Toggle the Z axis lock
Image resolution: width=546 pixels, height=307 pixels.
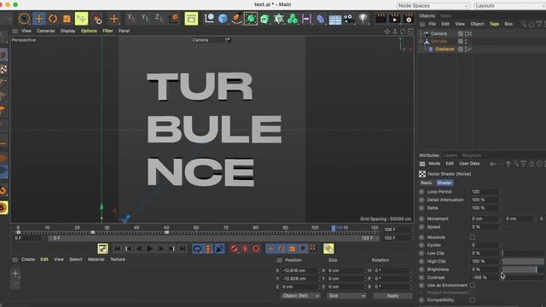[x=160, y=18]
